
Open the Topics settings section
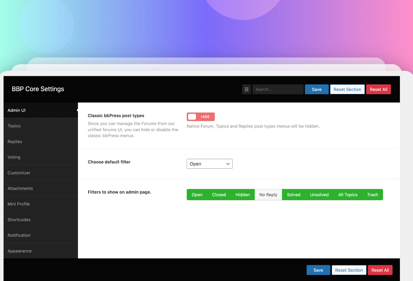[x=41, y=126]
